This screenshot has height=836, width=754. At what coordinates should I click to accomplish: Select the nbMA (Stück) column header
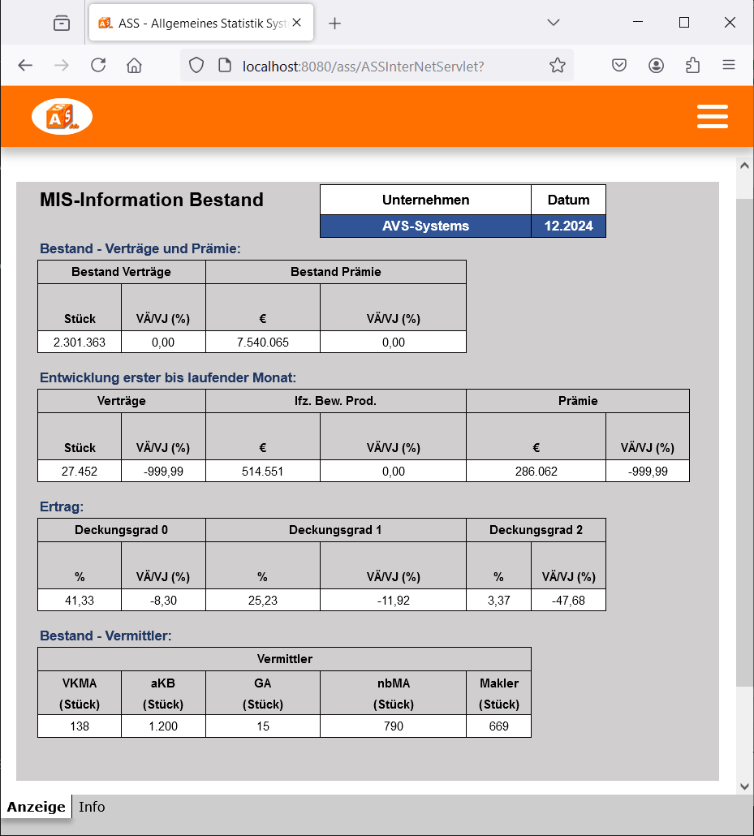394,693
